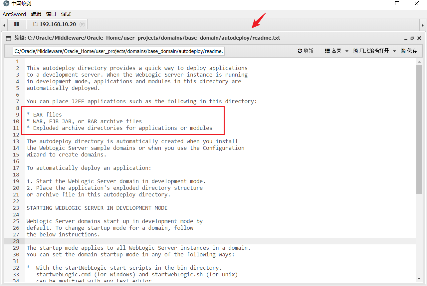Close the 192.168.10.20 tab
The height and width of the screenshot is (286, 427).
tap(82, 24)
